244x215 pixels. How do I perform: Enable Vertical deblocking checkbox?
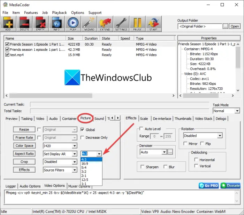[x=196, y=166]
